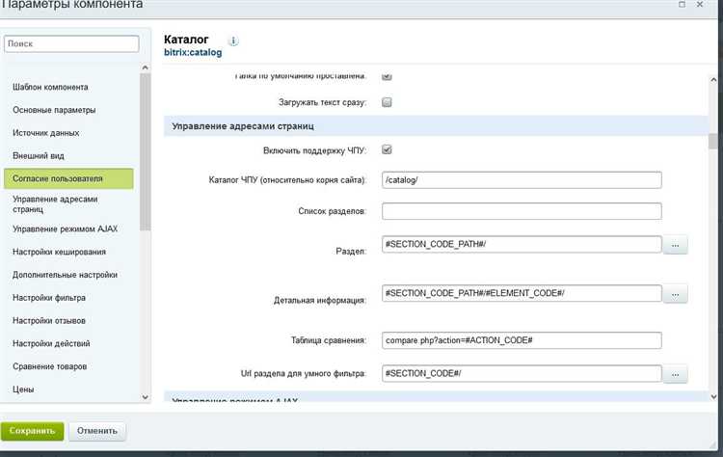Viewport: 723px width, 457px height.
Task: Click the Сохранить button
Action: pos(32,431)
